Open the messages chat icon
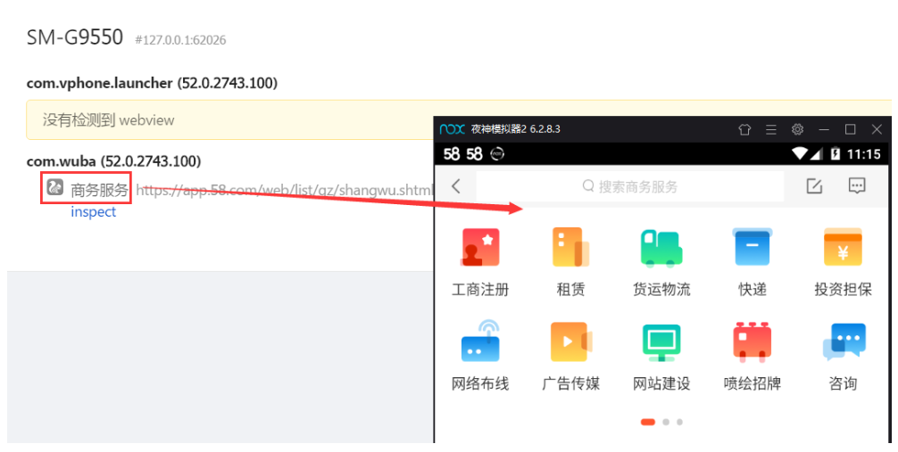The height and width of the screenshot is (452, 898). click(x=857, y=185)
